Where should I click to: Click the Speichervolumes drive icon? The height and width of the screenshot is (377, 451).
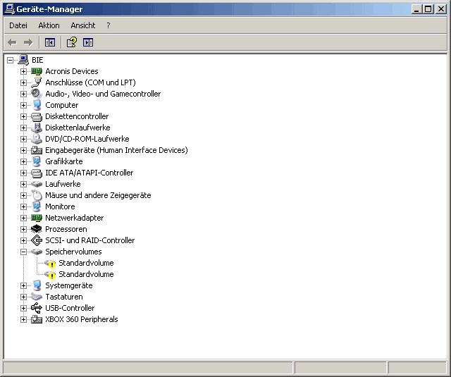point(37,252)
